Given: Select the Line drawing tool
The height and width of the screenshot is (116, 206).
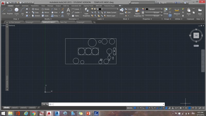Looking at the screenshot, I should 4,11.
